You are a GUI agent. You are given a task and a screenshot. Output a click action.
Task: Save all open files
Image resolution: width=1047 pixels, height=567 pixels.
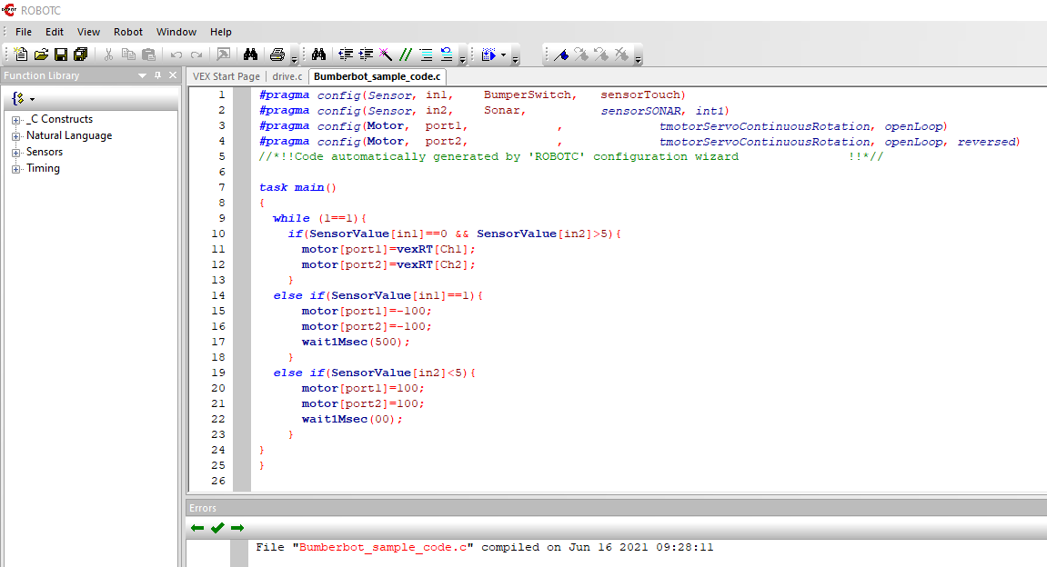pos(81,55)
